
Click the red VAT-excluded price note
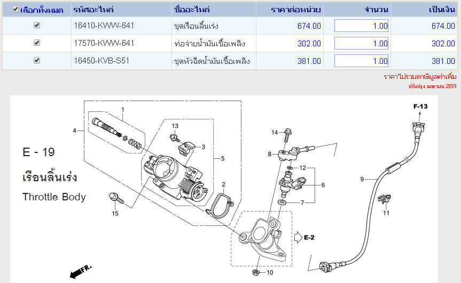[x=420, y=77]
